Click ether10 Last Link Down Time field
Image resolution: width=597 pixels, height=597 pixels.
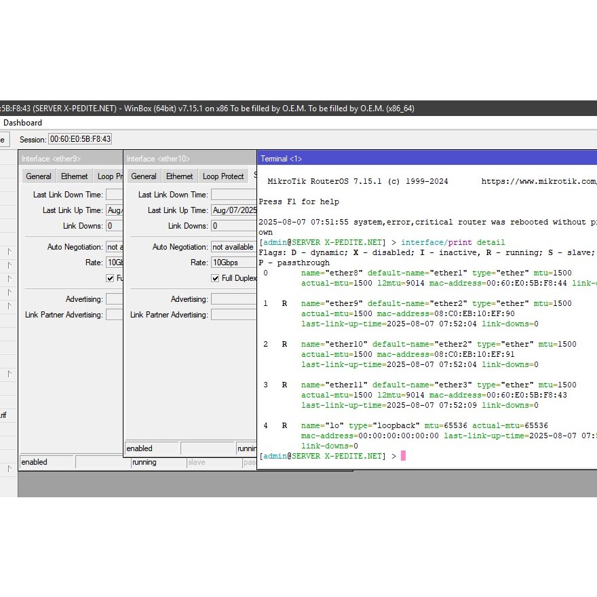pos(233,195)
